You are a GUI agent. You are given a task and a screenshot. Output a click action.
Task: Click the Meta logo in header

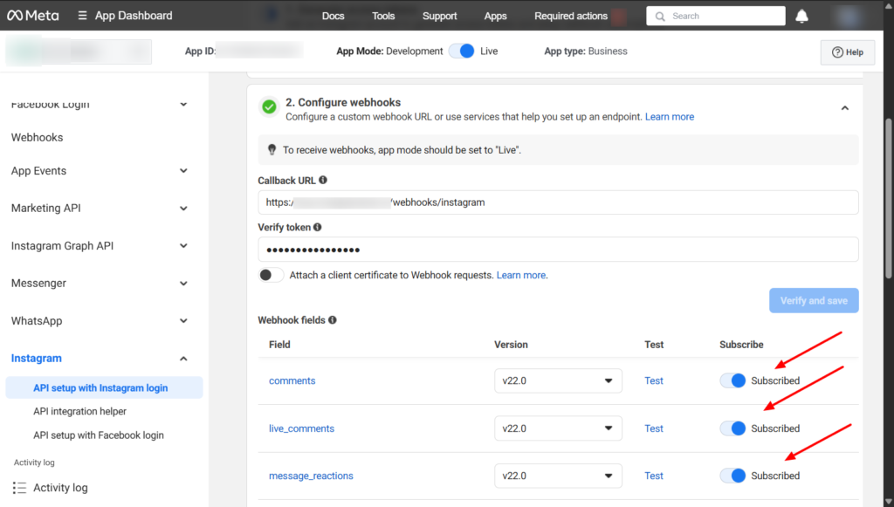(x=33, y=16)
